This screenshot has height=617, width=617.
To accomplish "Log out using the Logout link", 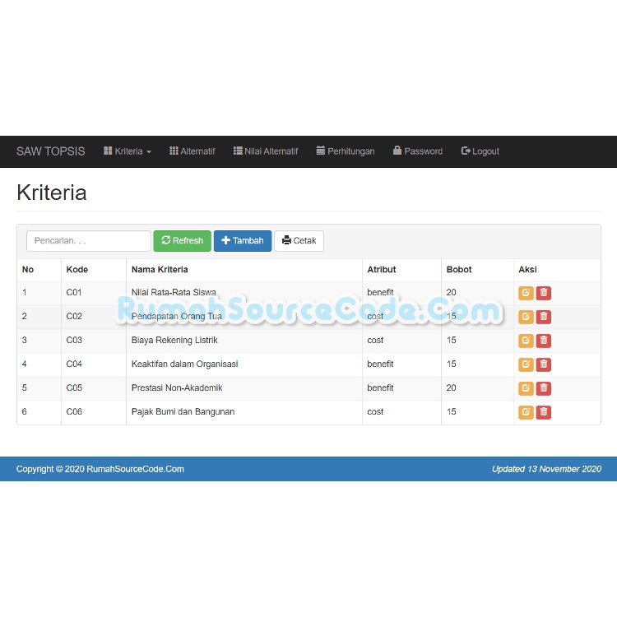I will [480, 151].
